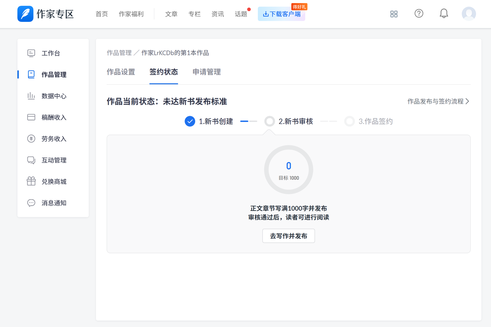The height and width of the screenshot is (327, 491).
Task: Open the notification bell icon
Action: pos(444,14)
